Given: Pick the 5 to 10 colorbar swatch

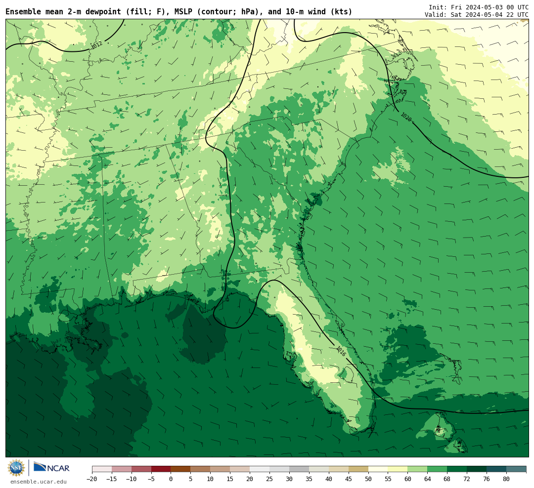Looking at the screenshot, I should (201, 469).
